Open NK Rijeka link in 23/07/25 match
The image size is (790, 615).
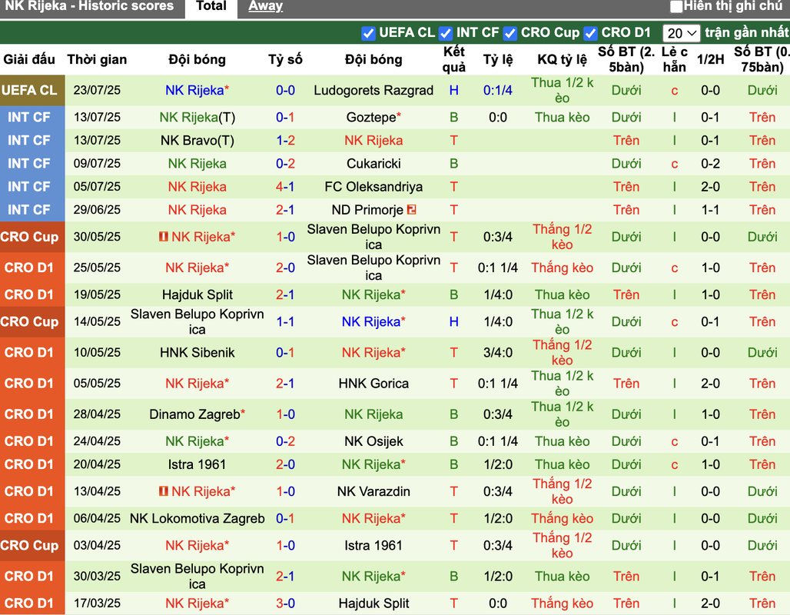click(197, 90)
